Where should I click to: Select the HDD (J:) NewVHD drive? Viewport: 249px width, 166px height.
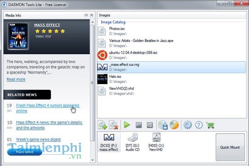(x=156, y=142)
